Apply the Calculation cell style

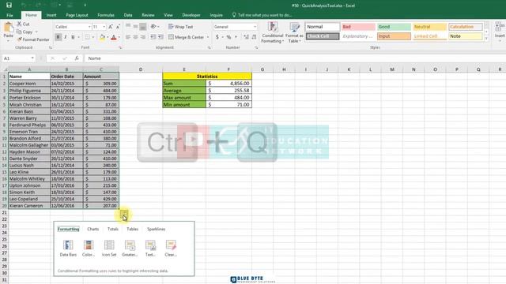[x=466, y=27]
